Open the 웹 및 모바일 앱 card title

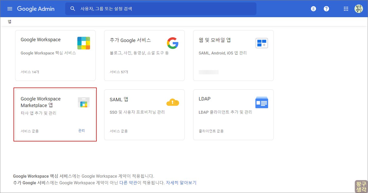(x=215, y=40)
